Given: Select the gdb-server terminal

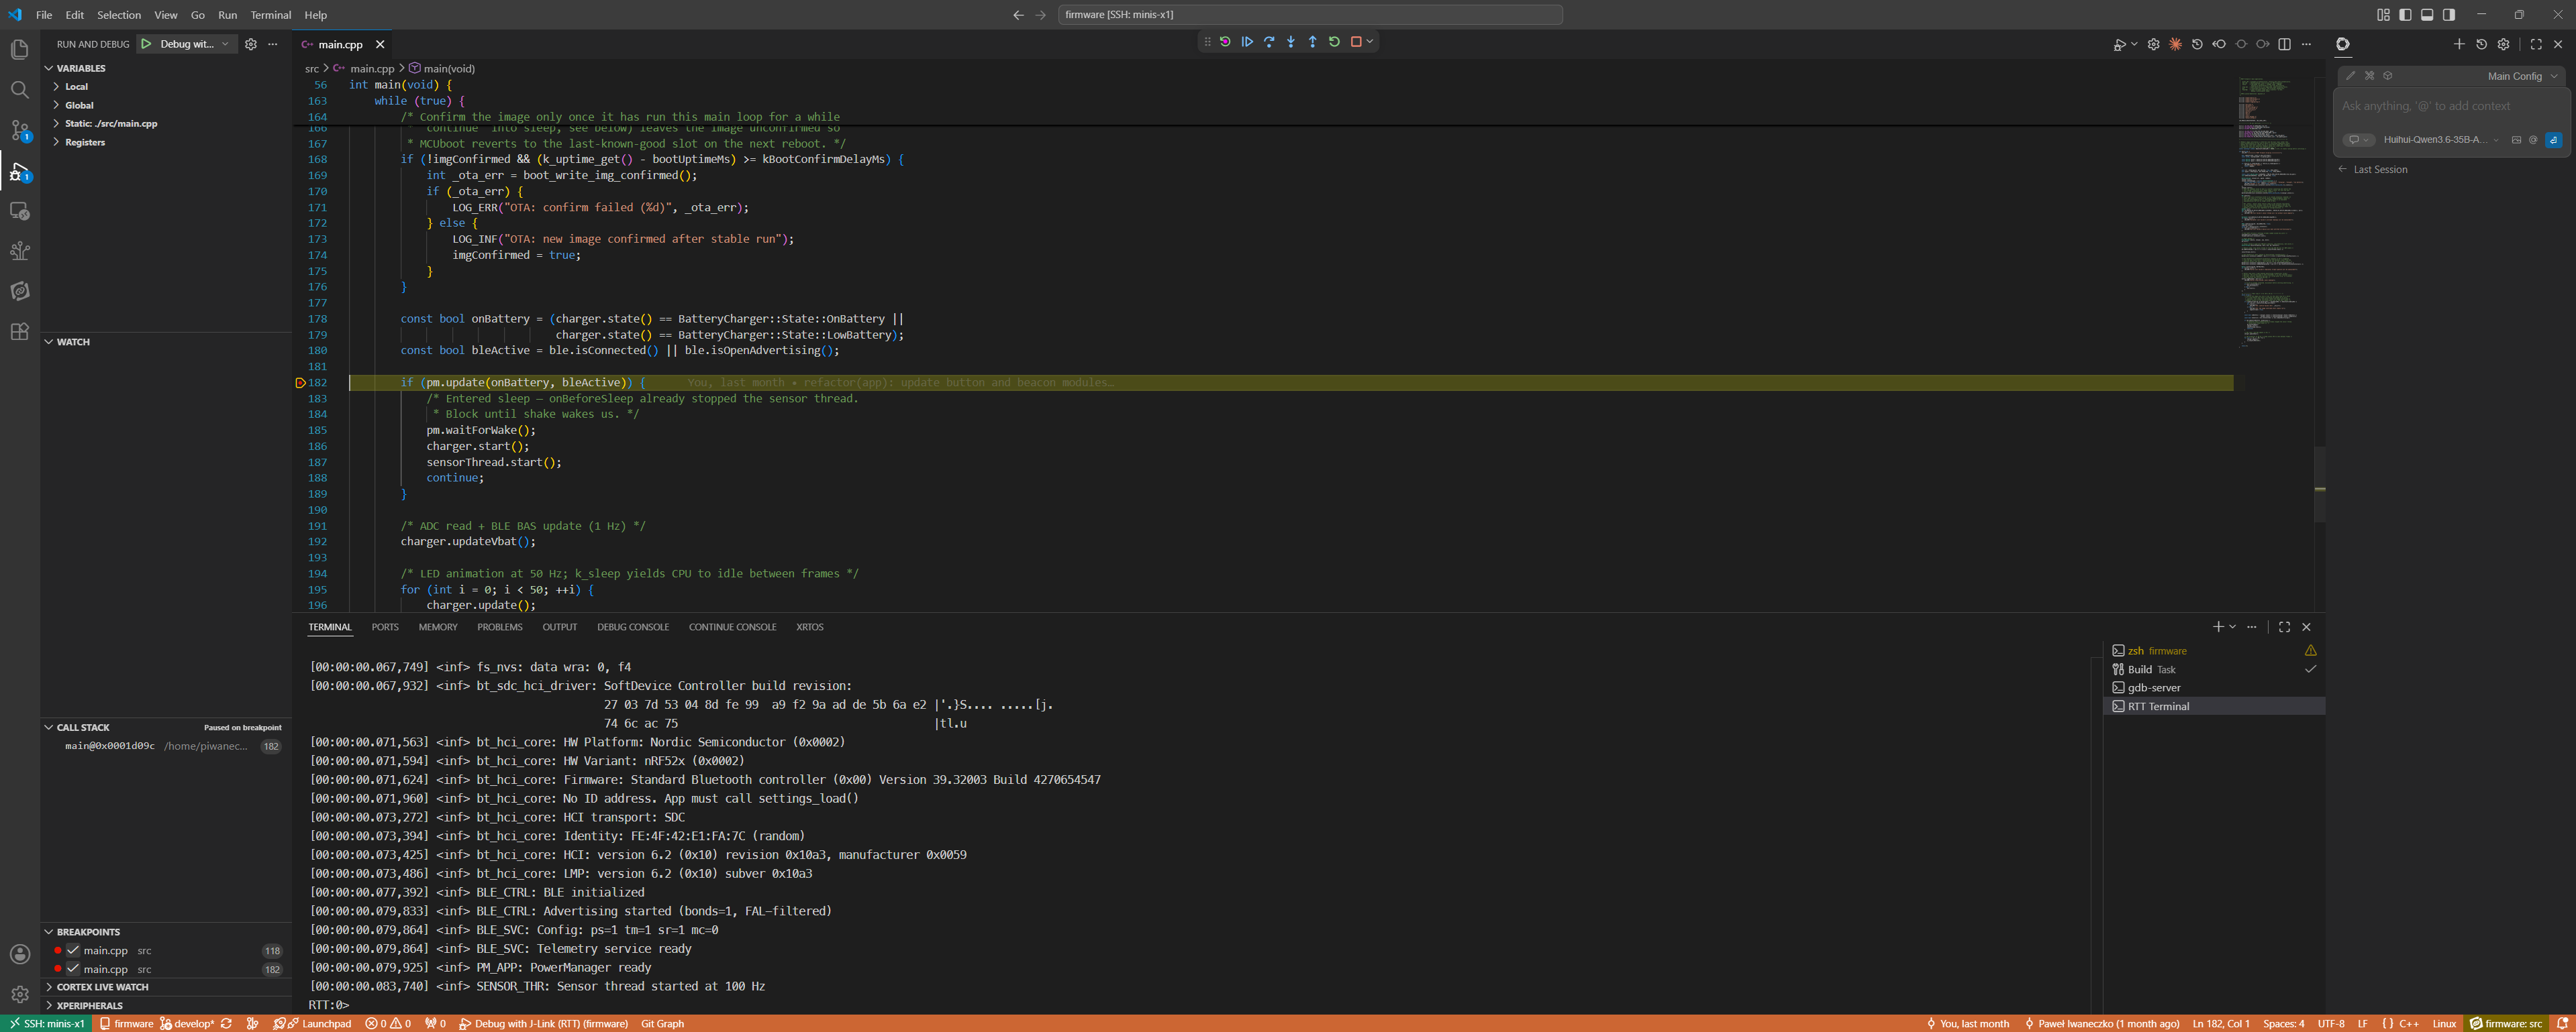Looking at the screenshot, I should coord(2214,688).
